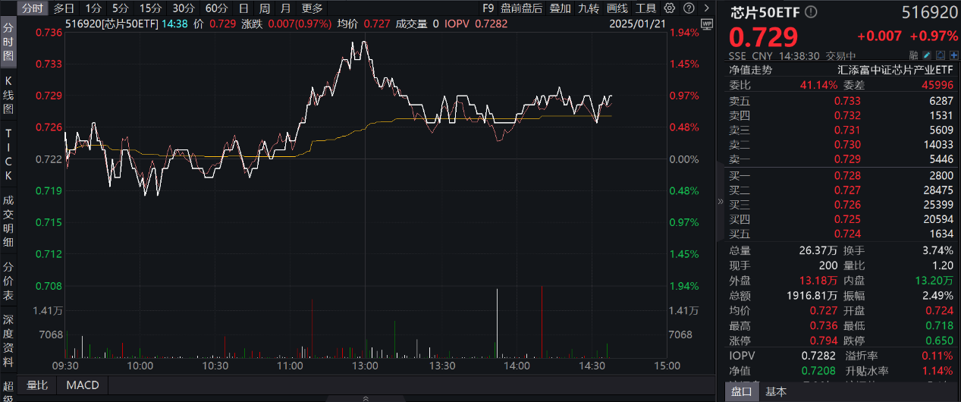Click the info icon beside 芯片50ETF
Viewport: 961px width, 402px height.
[812, 12]
